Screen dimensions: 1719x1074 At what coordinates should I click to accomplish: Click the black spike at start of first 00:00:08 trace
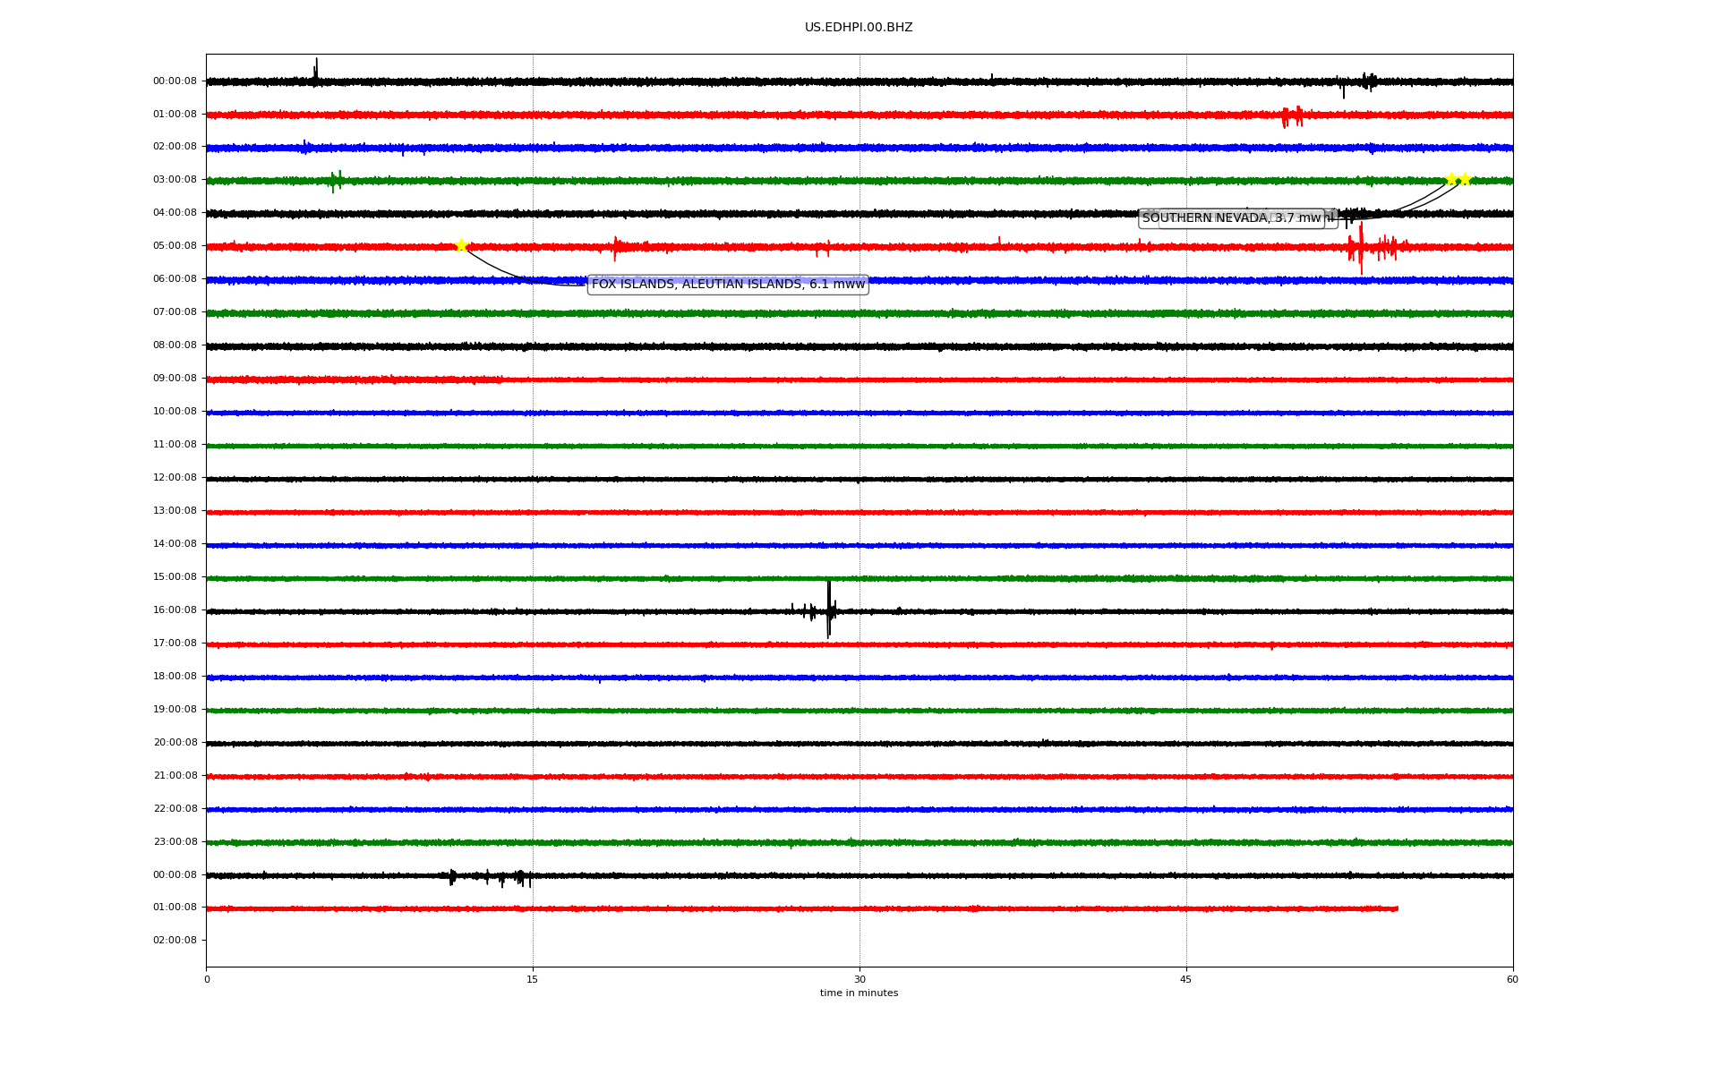pyautogui.click(x=315, y=72)
